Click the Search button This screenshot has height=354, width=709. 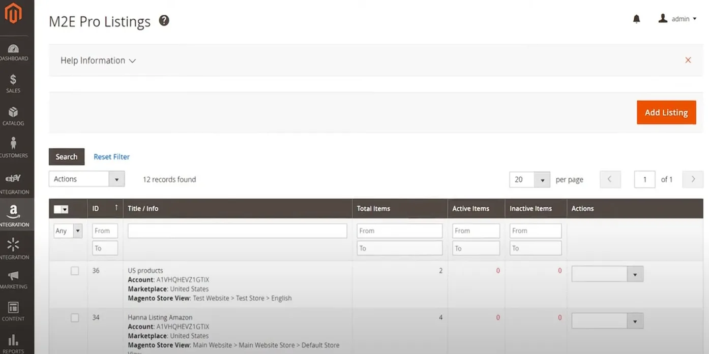point(67,157)
